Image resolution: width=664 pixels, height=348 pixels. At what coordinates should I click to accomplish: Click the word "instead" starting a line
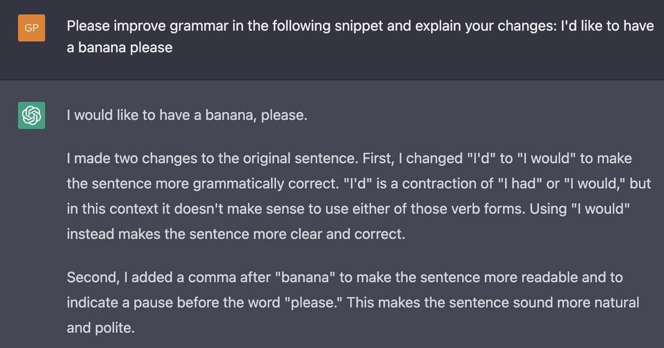(x=90, y=234)
